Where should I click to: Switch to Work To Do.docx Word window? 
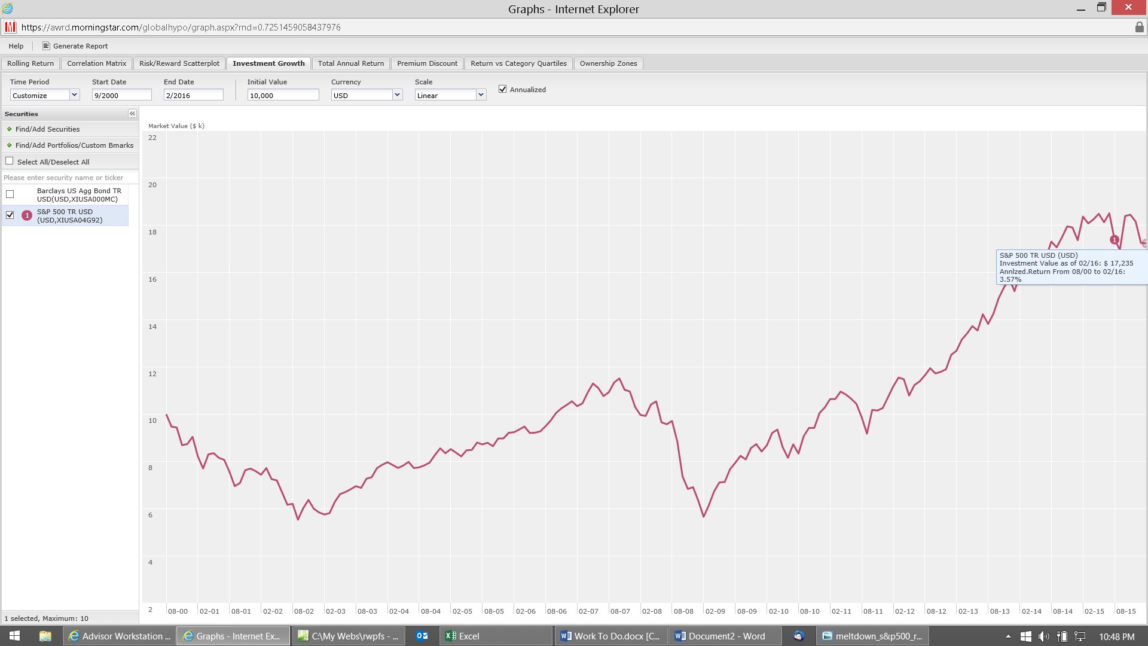pos(611,636)
